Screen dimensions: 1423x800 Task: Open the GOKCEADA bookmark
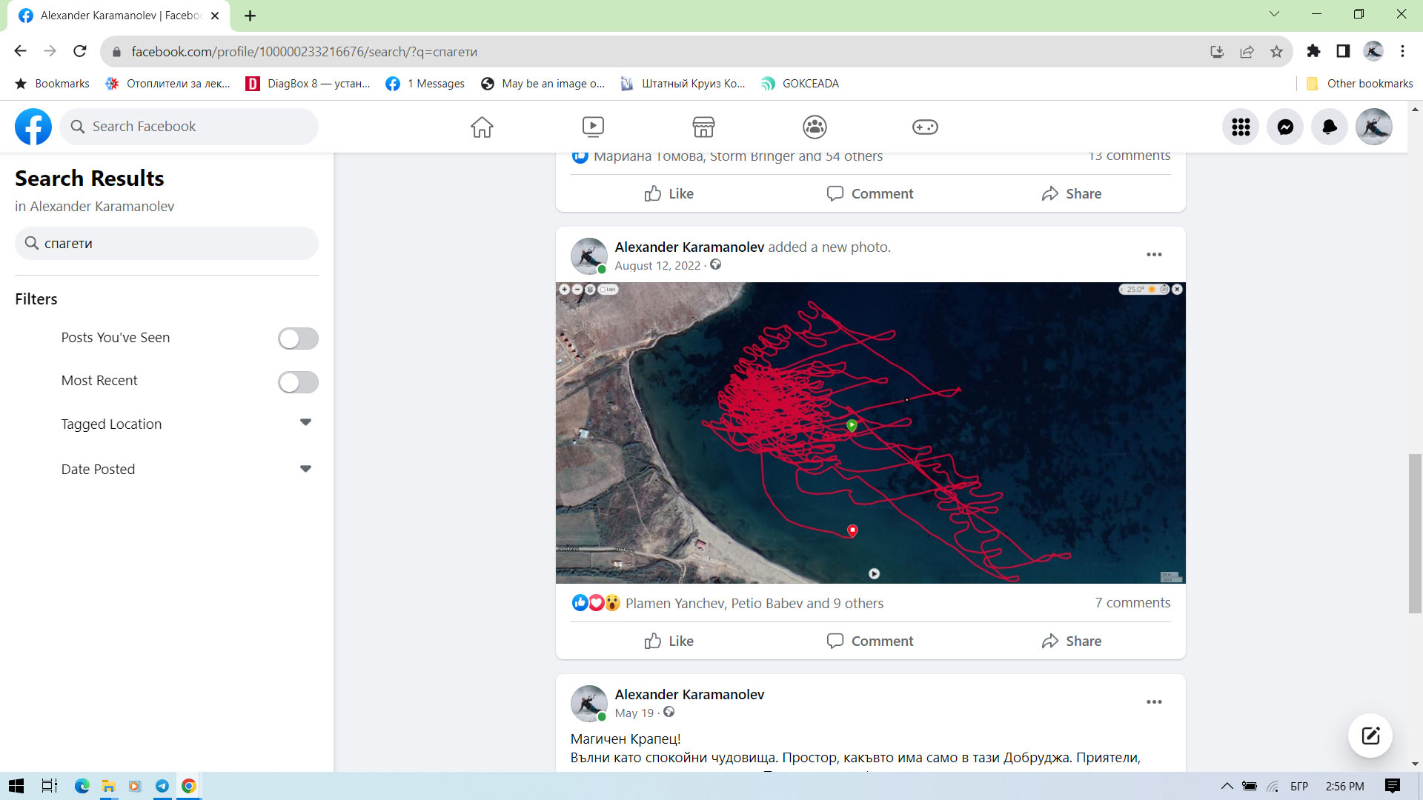pyautogui.click(x=800, y=84)
